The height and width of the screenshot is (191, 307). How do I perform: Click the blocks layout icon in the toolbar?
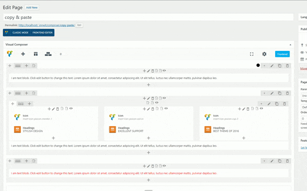[x=48, y=54]
